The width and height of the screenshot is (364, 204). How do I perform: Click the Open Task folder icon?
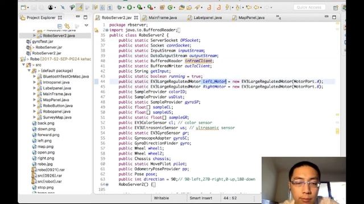[x=189, y=7]
